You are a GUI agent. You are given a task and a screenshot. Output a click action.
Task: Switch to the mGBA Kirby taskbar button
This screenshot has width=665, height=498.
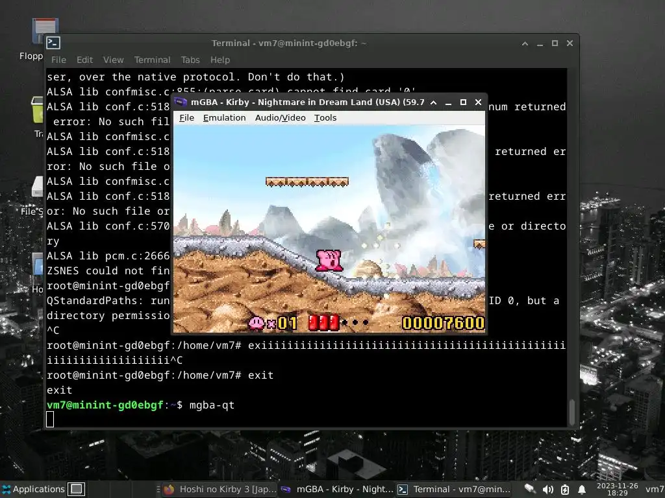[337, 489]
